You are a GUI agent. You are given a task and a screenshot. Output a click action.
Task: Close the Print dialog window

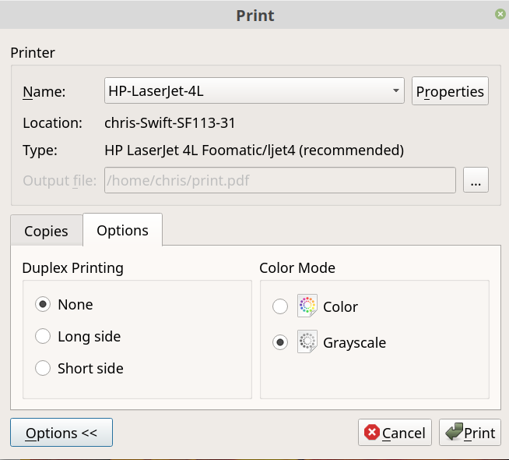500,14
